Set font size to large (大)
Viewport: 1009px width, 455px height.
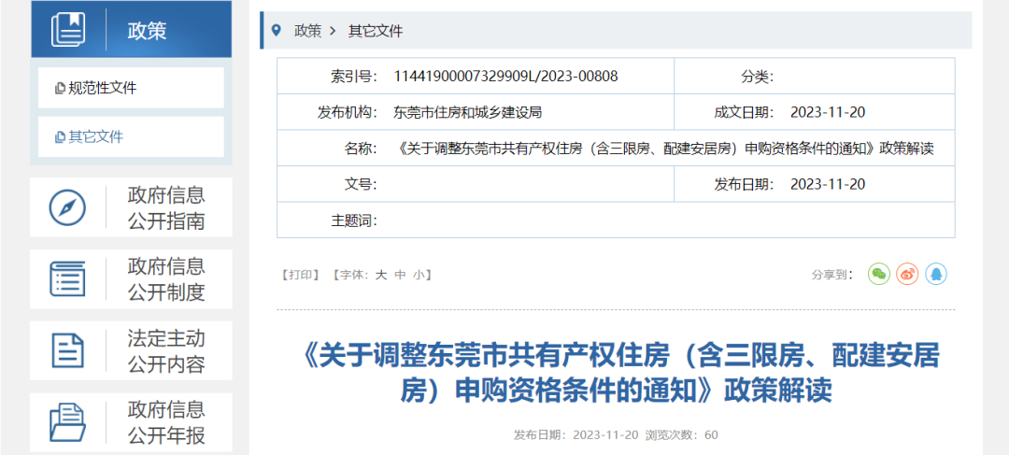(381, 275)
